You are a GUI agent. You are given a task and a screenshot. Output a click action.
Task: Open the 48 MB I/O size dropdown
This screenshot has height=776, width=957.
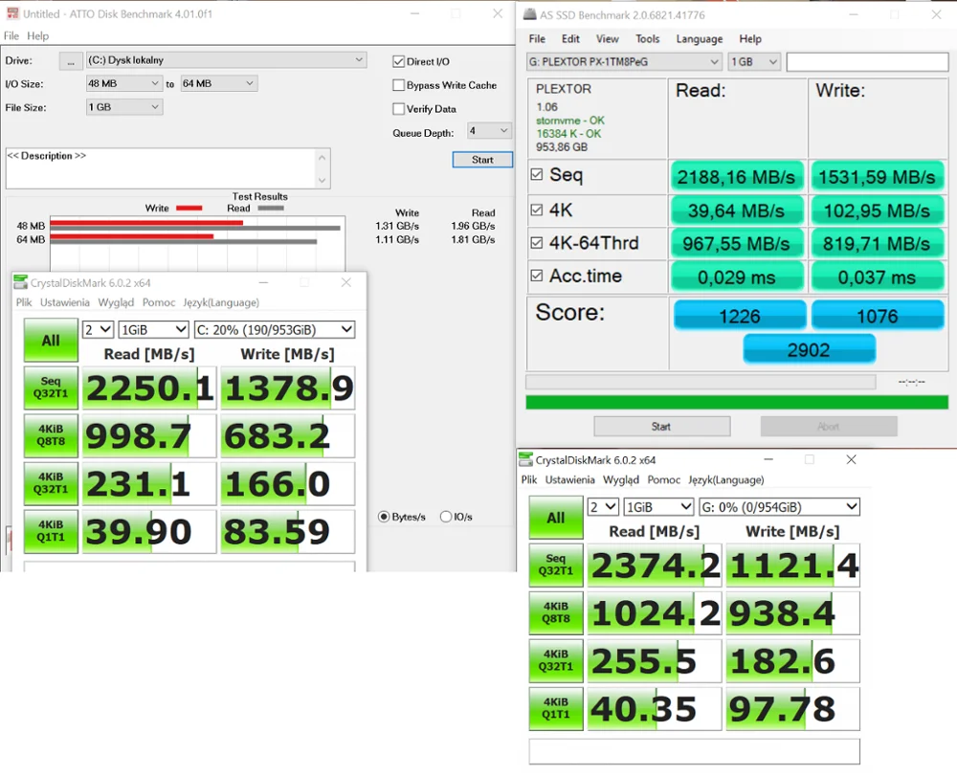(123, 83)
